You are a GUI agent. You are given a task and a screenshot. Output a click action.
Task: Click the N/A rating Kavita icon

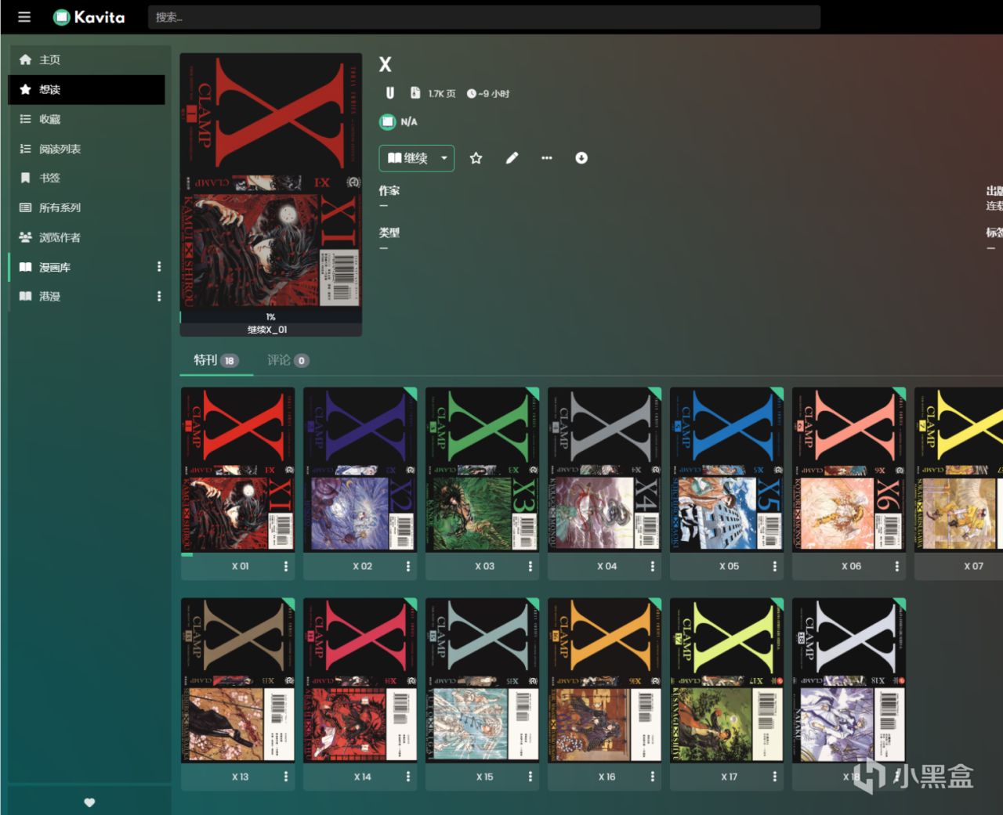pos(387,121)
